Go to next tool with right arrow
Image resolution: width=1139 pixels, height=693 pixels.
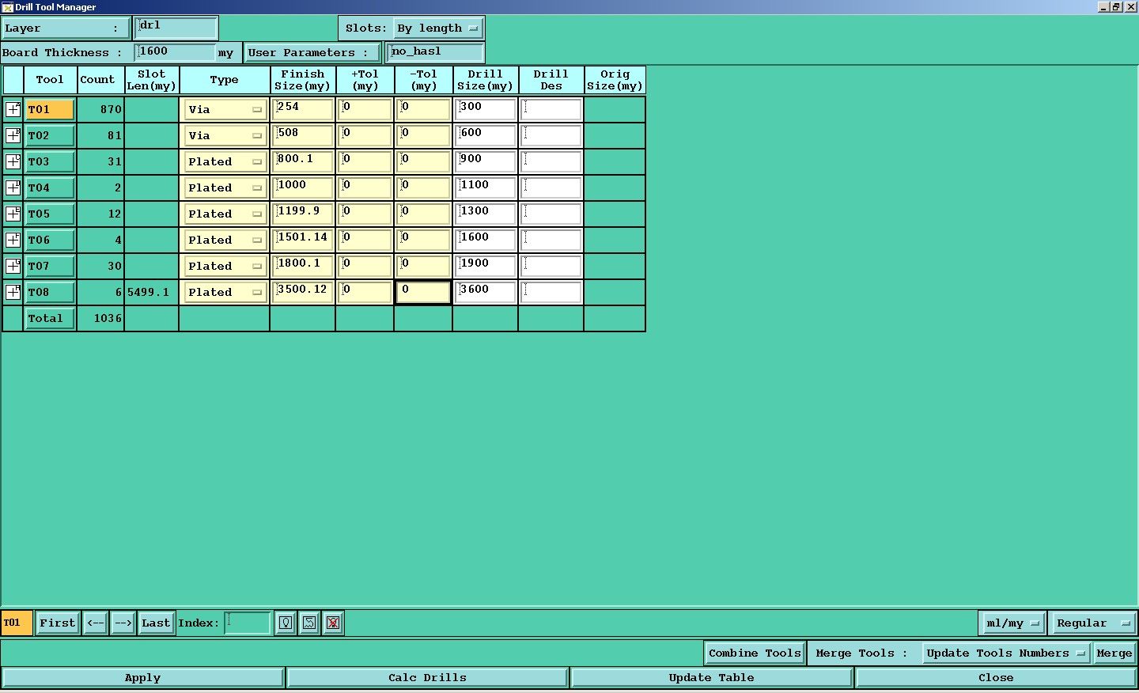(123, 623)
